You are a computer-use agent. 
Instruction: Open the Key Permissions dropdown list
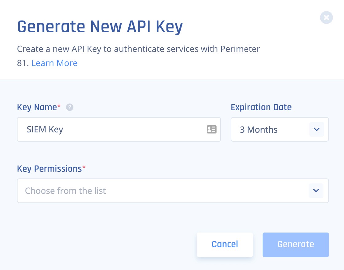(x=173, y=191)
